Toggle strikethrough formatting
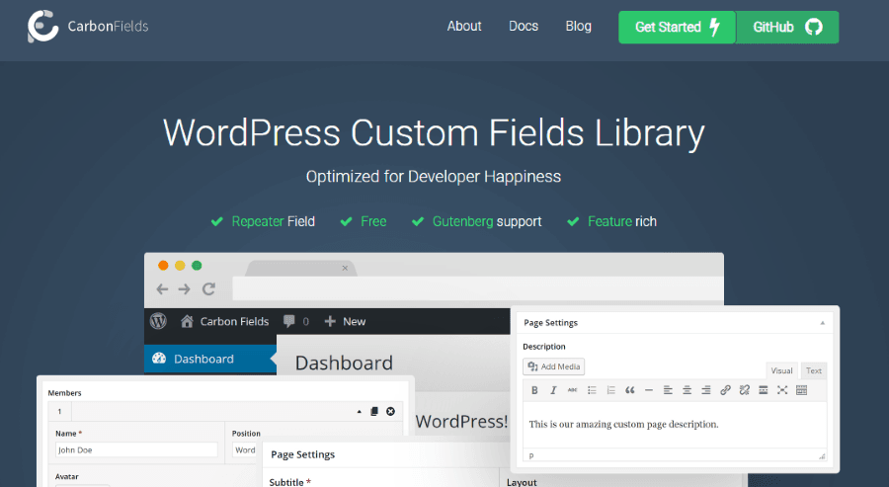The image size is (889, 487). (573, 390)
